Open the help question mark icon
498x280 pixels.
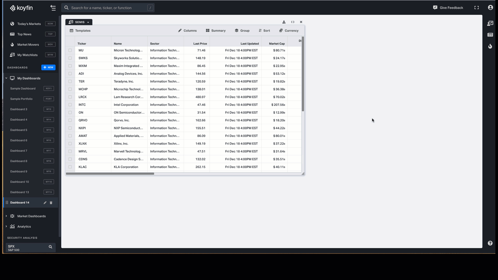[490, 243]
